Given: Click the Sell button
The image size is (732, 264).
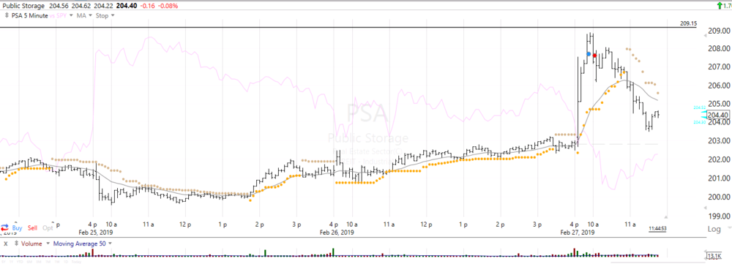Looking at the screenshot, I should pos(33,227).
